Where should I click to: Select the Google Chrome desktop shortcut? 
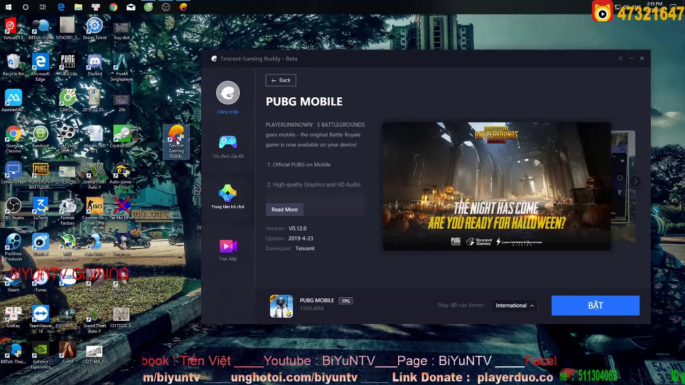pos(13,140)
